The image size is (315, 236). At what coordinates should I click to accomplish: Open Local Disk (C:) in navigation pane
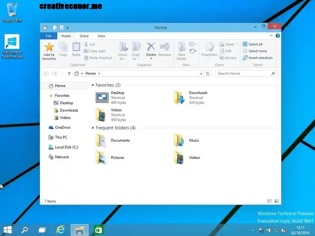[63, 147]
